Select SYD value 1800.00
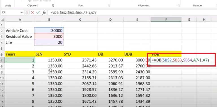 pyautogui.click(x=80, y=95)
